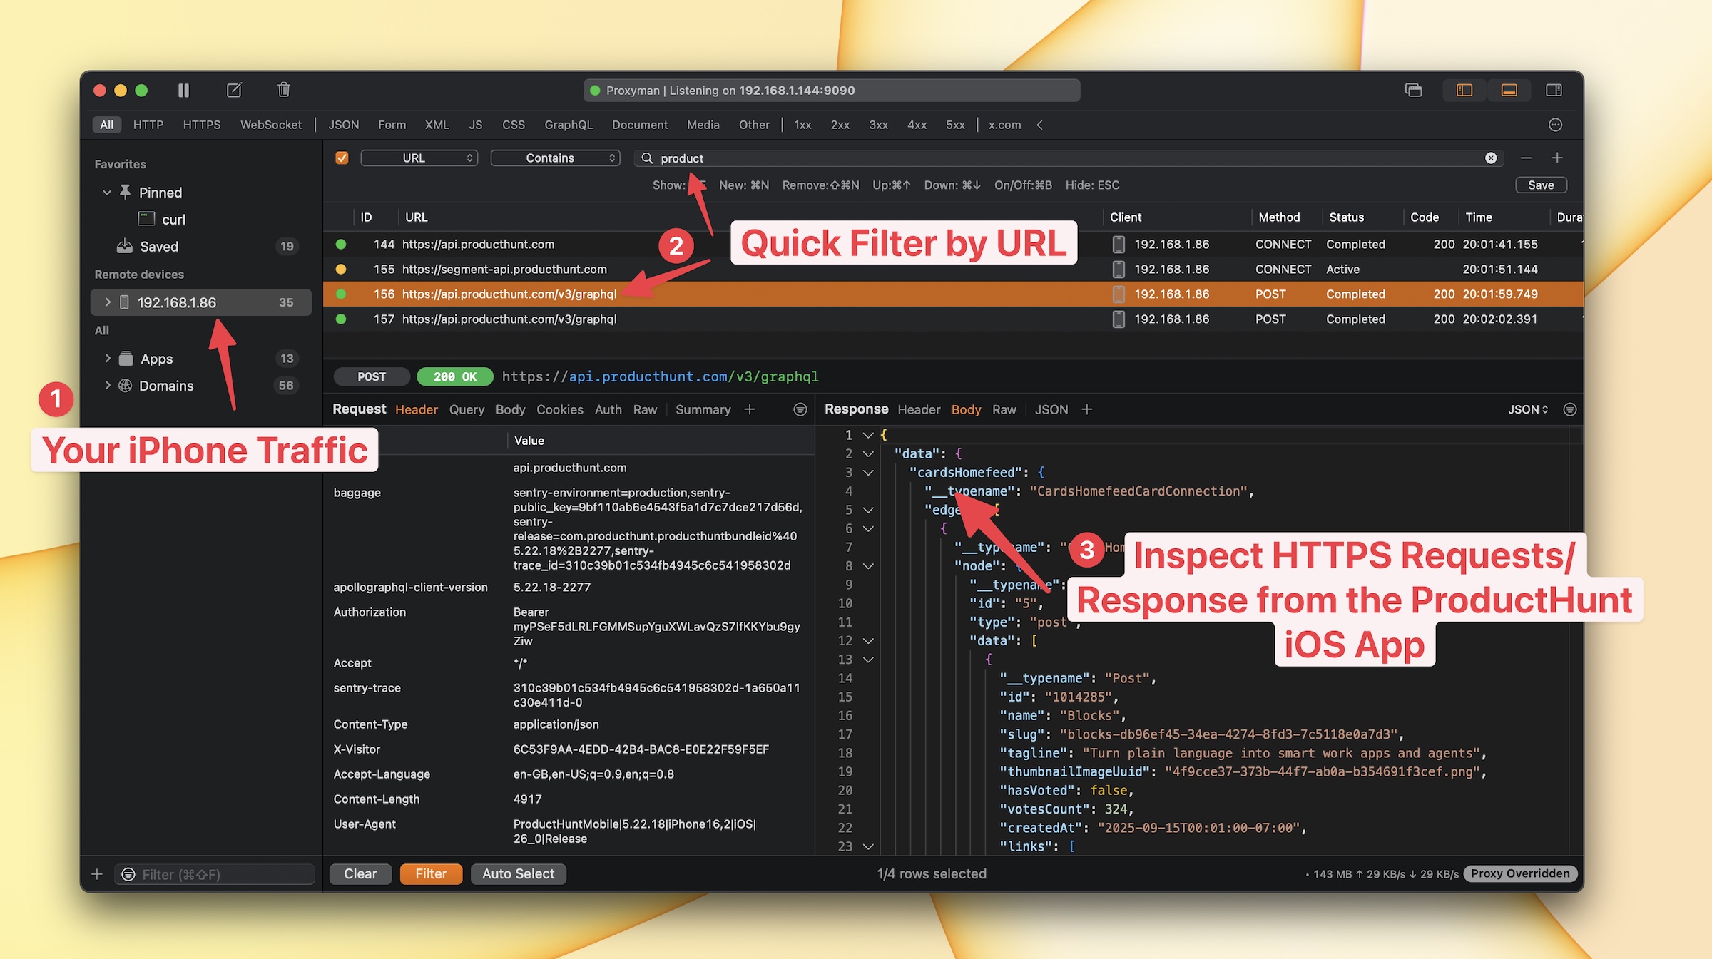Toggle the bottom panel layout icon
The height and width of the screenshot is (959, 1712).
coord(1509,90)
